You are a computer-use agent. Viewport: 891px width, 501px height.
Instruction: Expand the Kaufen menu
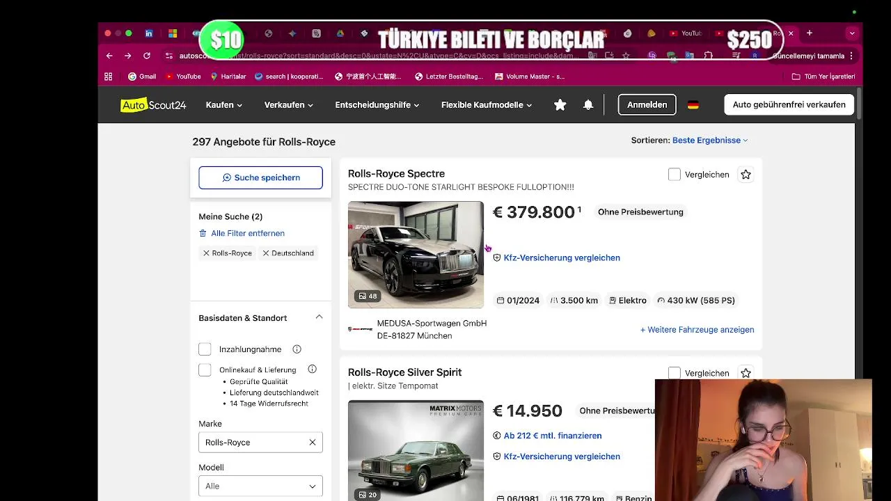[x=224, y=105]
